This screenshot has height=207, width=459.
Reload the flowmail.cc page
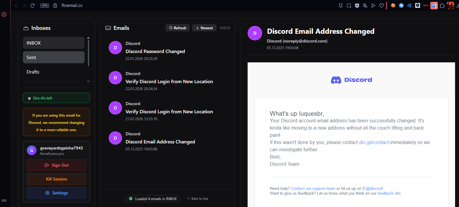pos(33,5)
